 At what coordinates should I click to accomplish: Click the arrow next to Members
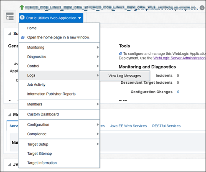click(98, 104)
